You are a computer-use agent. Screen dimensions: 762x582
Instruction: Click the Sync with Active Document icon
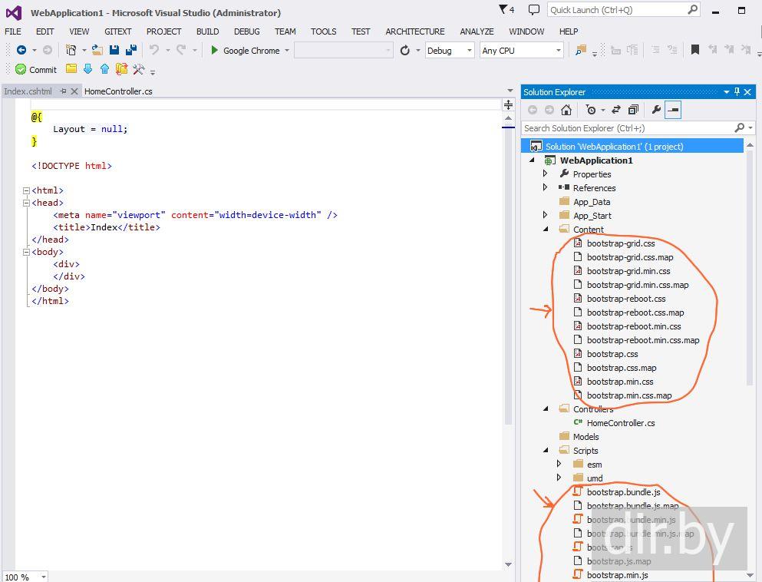(x=616, y=110)
